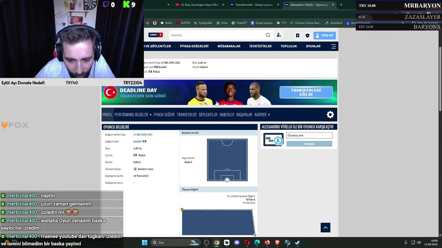This screenshot has height=248, width=442.
Task: Close the Alessandro Vitiello tab
Action: click(x=333, y=5)
